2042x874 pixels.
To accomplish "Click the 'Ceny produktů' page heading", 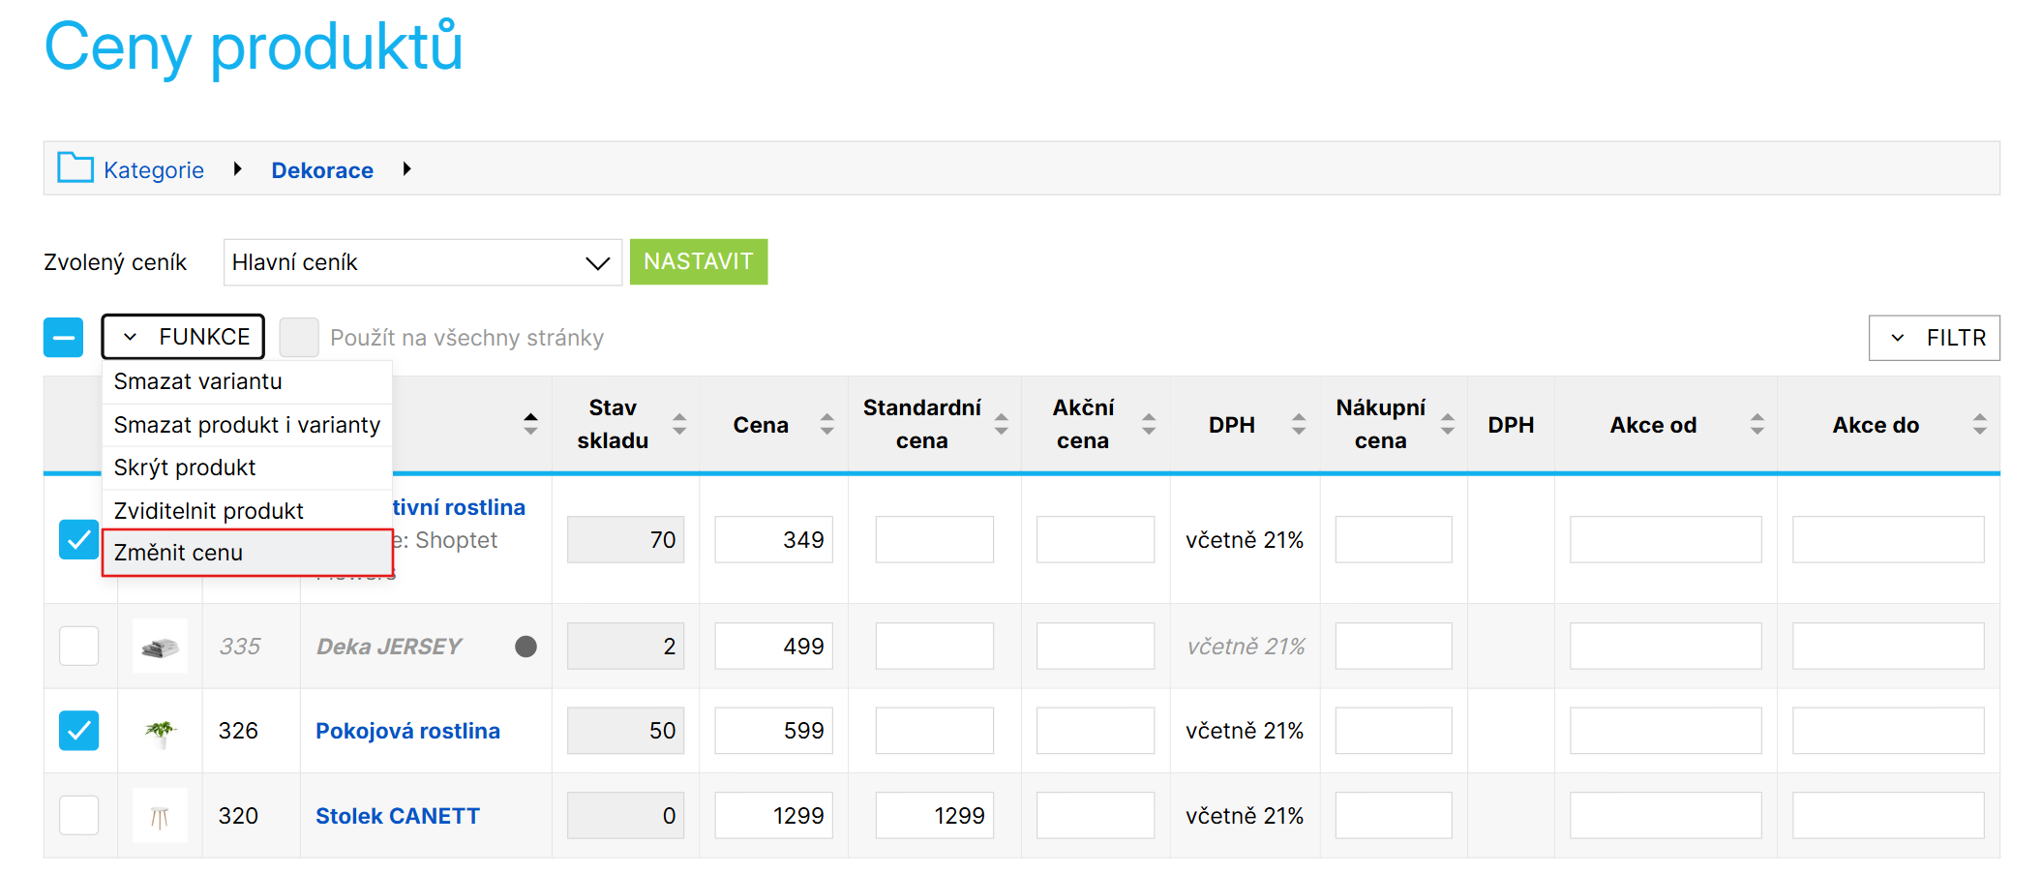I will click(254, 46).
